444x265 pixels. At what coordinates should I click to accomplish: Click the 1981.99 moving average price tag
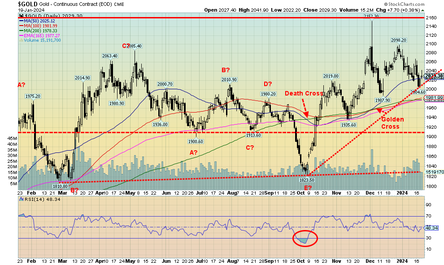tap(434, 98)
